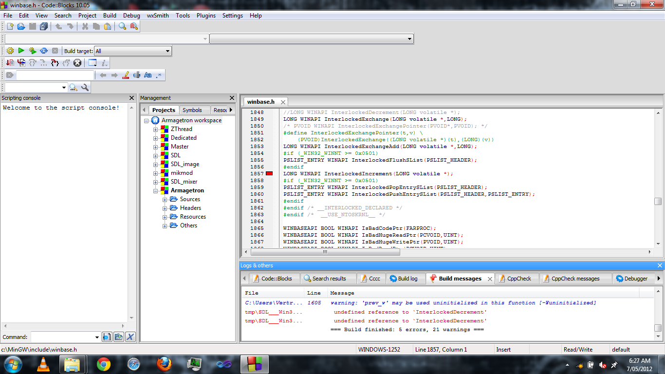Image resolution: width=665 pixels, height=374 pixels.
Task: Toggle highlight search matches marker icon
Action: 126,75
